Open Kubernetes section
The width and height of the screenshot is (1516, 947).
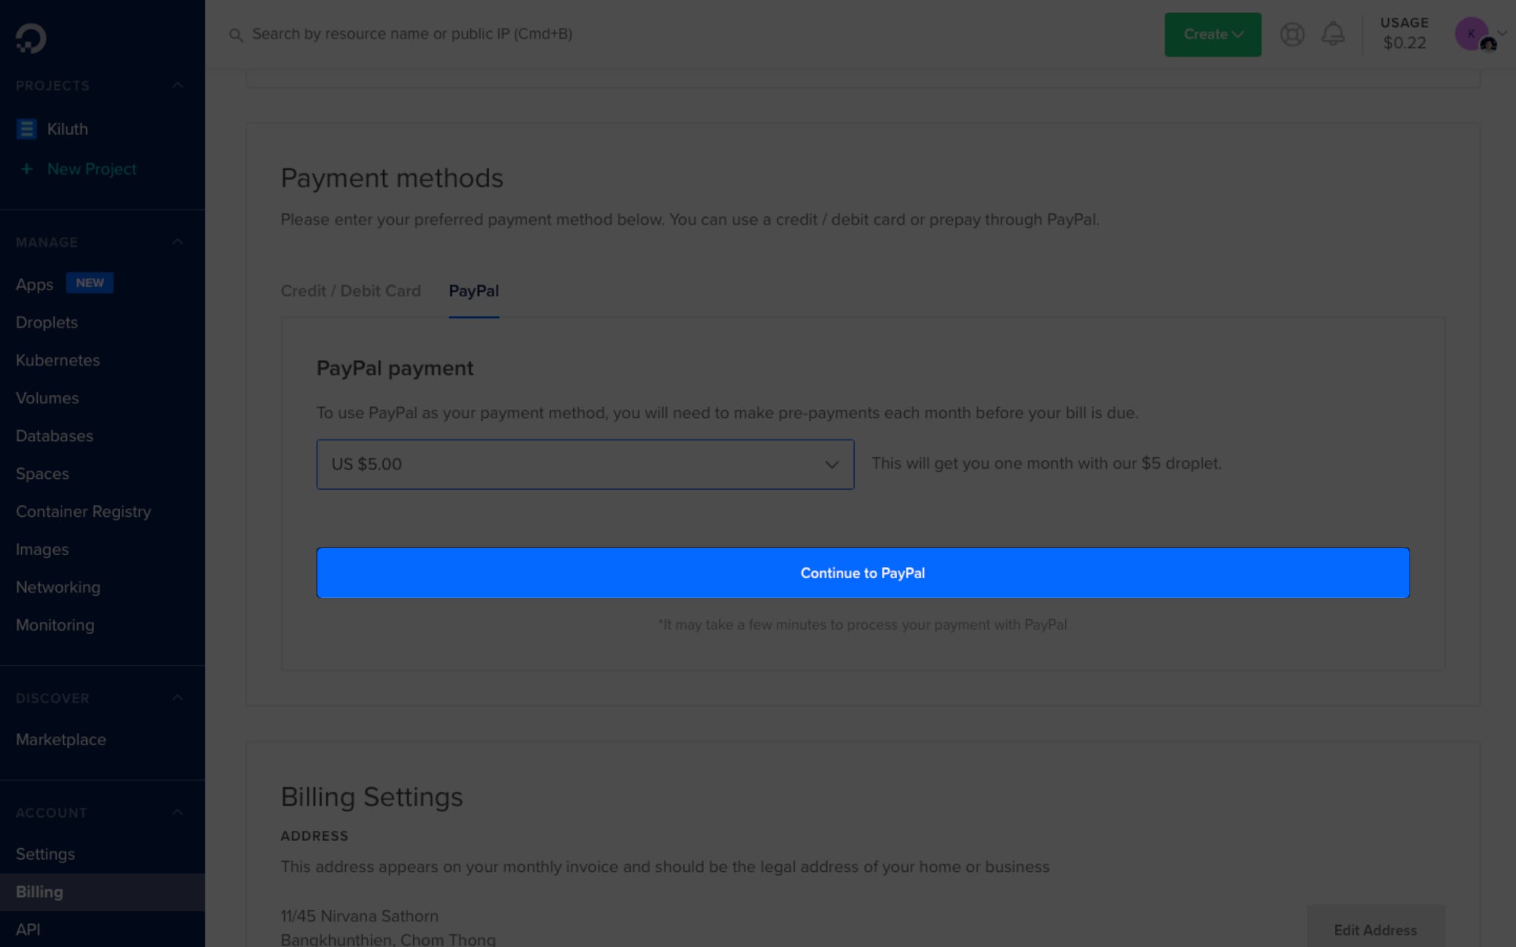(x=57, y=360)
